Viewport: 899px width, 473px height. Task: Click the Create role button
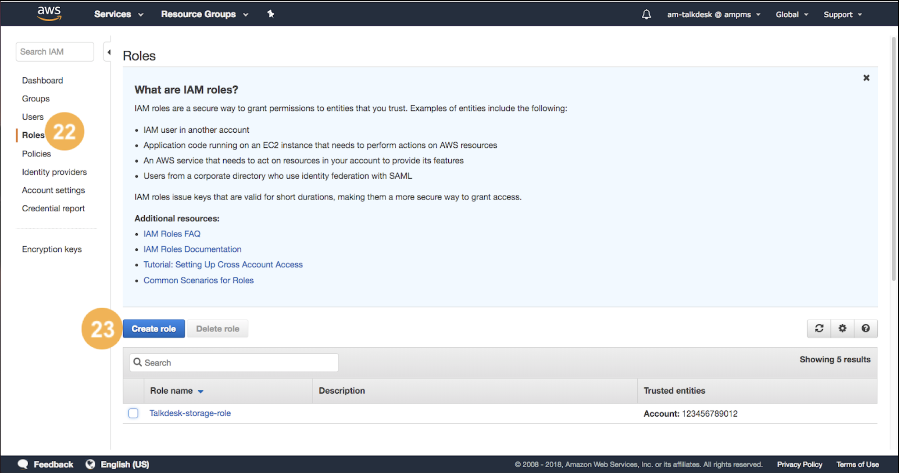tap(154, 328)
